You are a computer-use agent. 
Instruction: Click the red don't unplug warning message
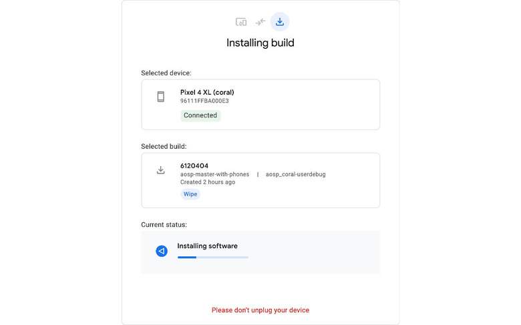coord(260,310)
